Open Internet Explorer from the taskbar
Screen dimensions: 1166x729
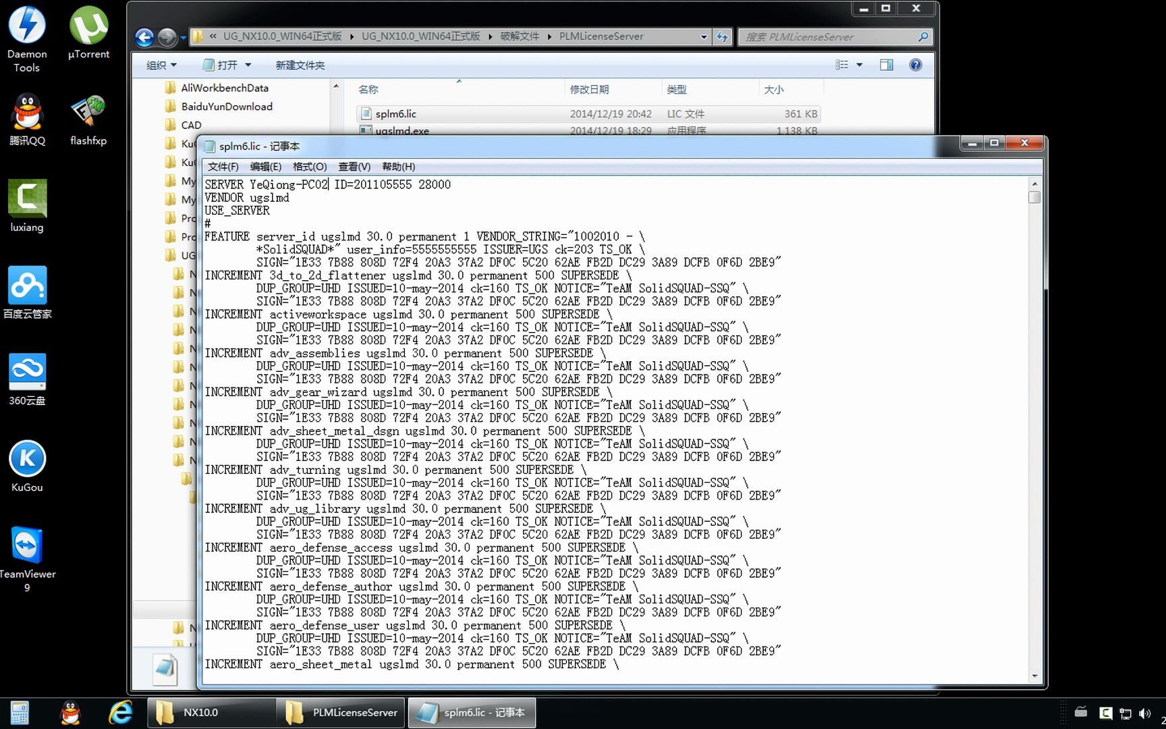121,713
